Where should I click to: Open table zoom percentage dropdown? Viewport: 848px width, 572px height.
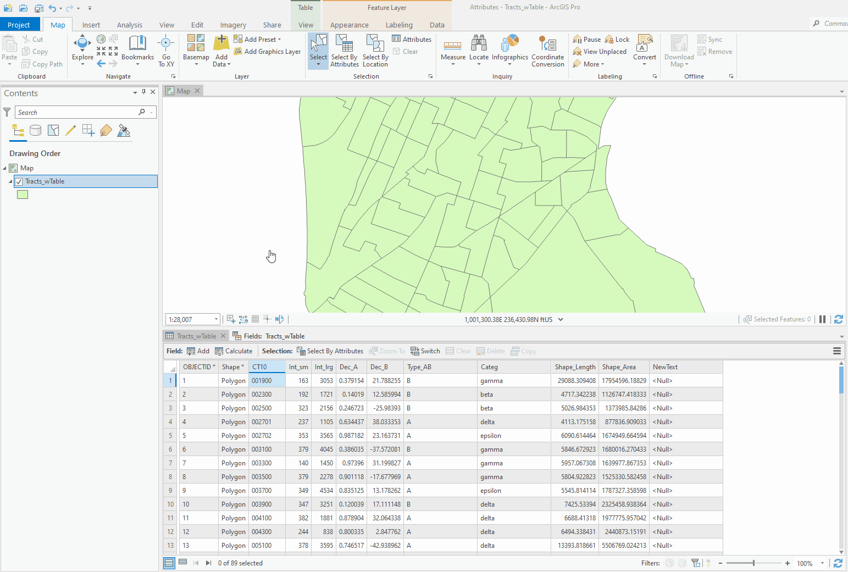[822, 563]
